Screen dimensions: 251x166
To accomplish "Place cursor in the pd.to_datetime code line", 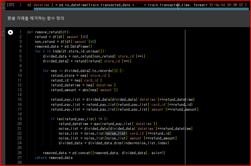I will 137,5.
